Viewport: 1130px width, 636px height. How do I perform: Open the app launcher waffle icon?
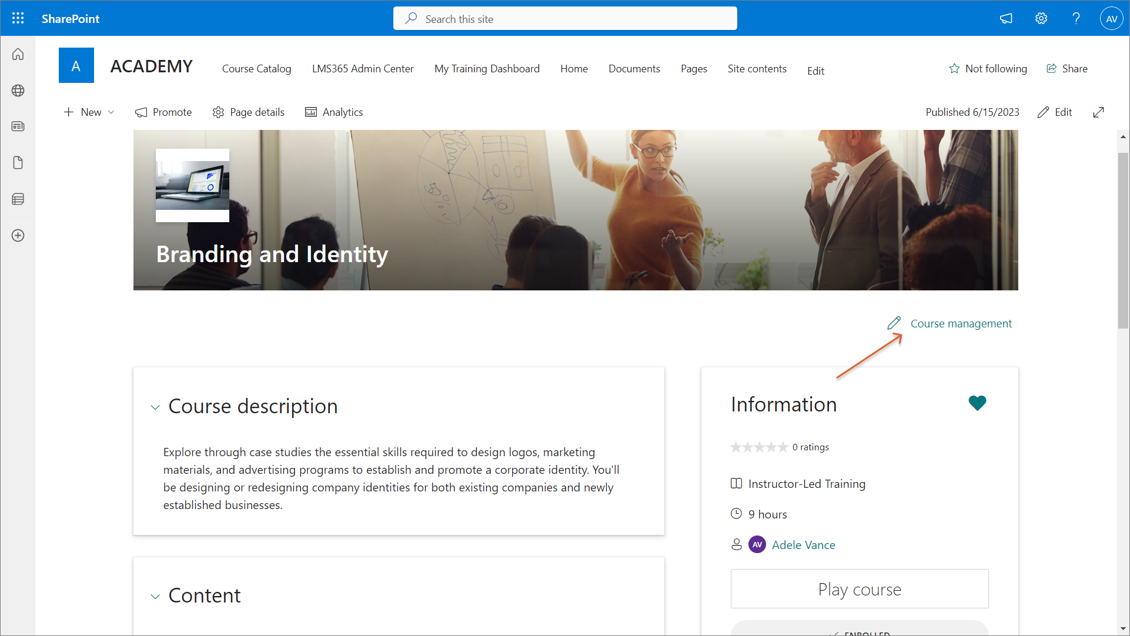point(18,18)
